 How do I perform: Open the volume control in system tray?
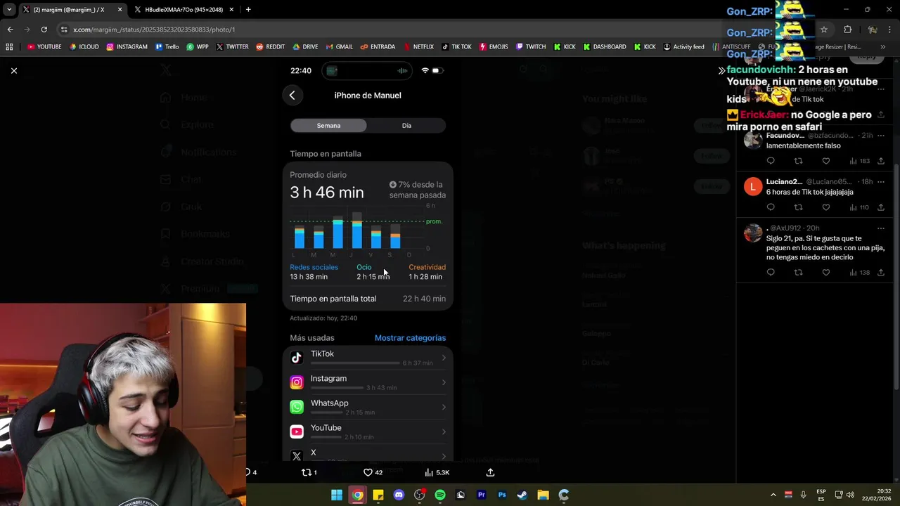tap(850, 495)
